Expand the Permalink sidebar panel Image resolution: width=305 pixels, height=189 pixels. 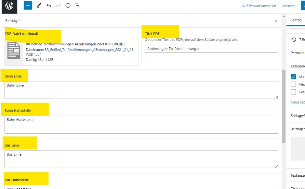pos(298,53)
